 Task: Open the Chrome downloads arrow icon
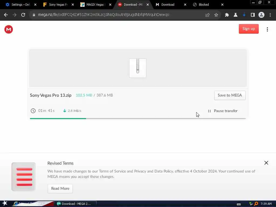(244, 15)
